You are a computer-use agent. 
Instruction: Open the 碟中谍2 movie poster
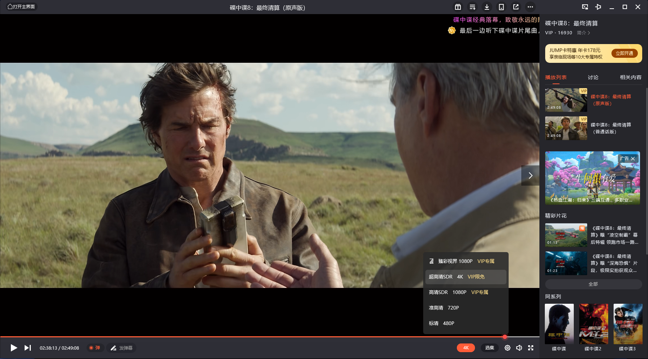[594, 324]
